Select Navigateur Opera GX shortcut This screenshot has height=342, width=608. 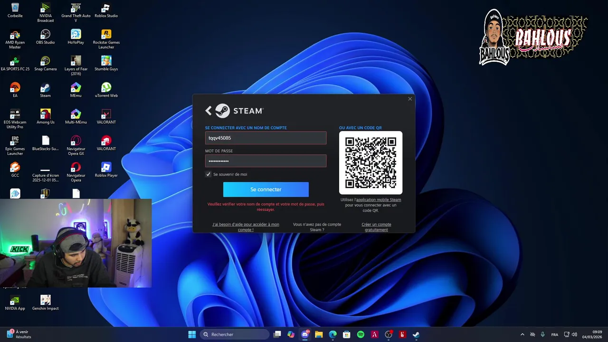[76, 146]
